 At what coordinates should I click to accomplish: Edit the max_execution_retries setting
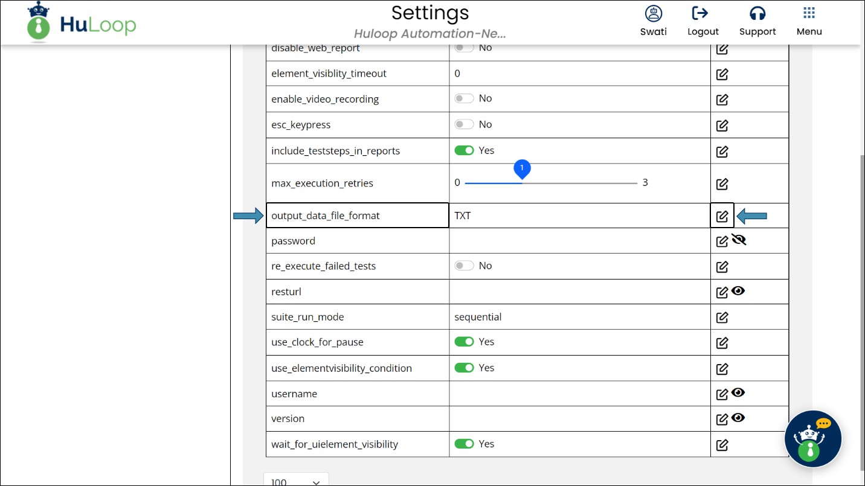[x=722, y=184]
